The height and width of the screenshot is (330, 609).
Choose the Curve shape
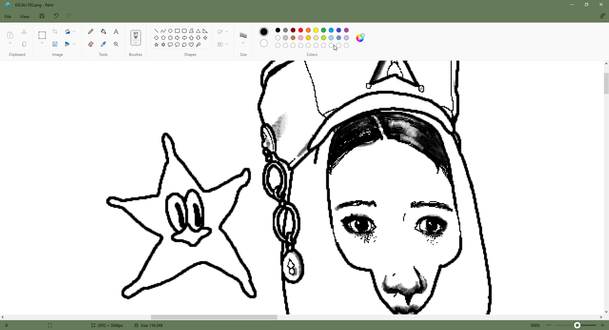(163, 31)
